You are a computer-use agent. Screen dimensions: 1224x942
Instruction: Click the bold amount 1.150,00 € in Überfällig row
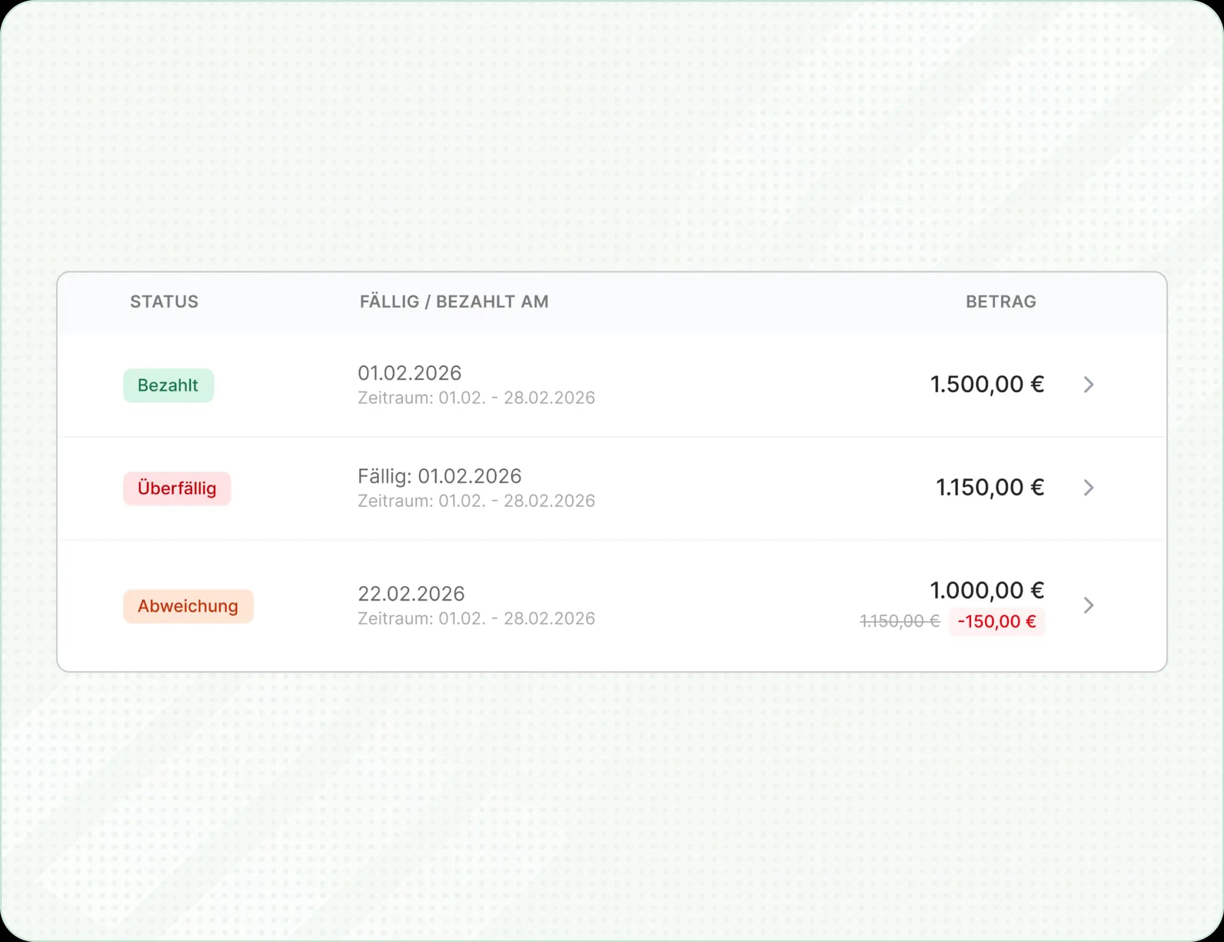coord(990,488)
